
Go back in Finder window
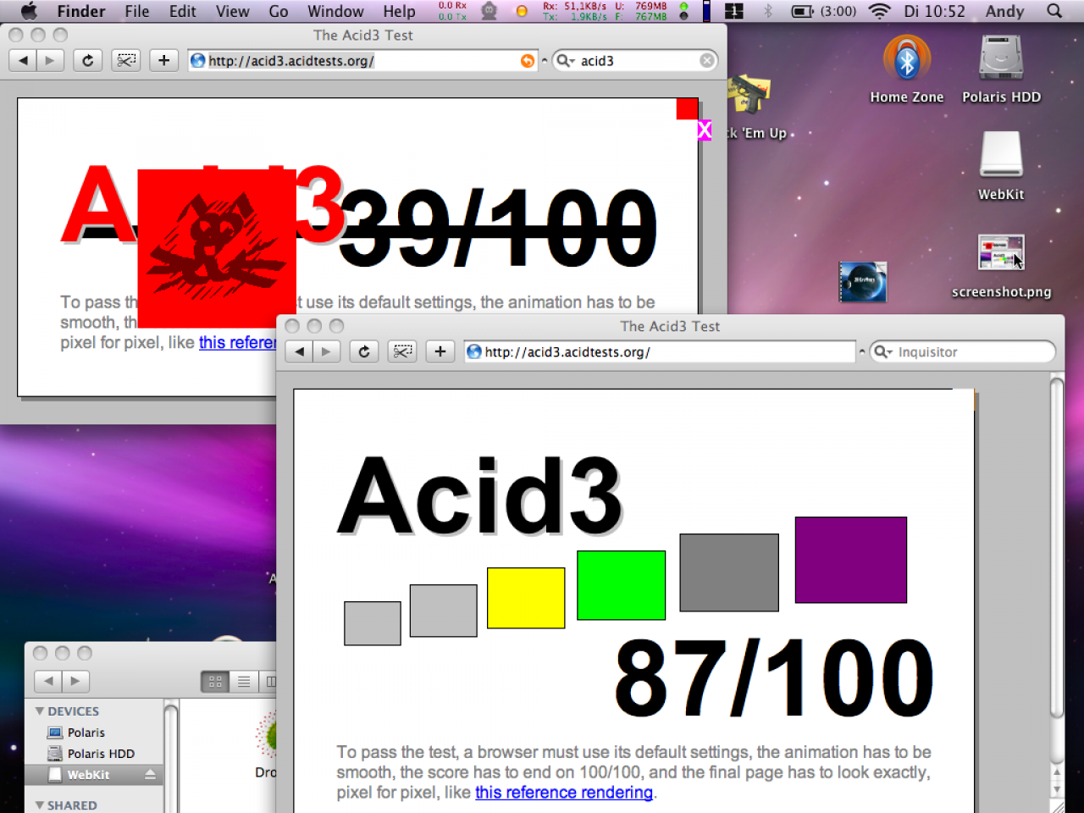point(48,681)
